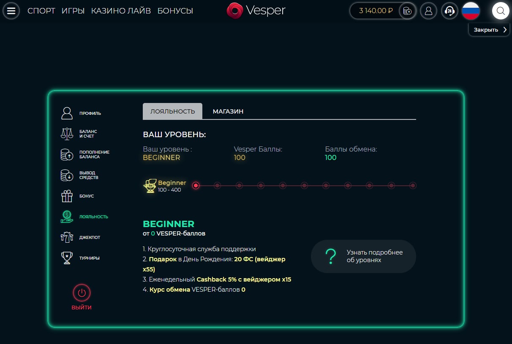512x344 pixels.
Task: Click the second level dot on progress track
Action: pos(217,185)
